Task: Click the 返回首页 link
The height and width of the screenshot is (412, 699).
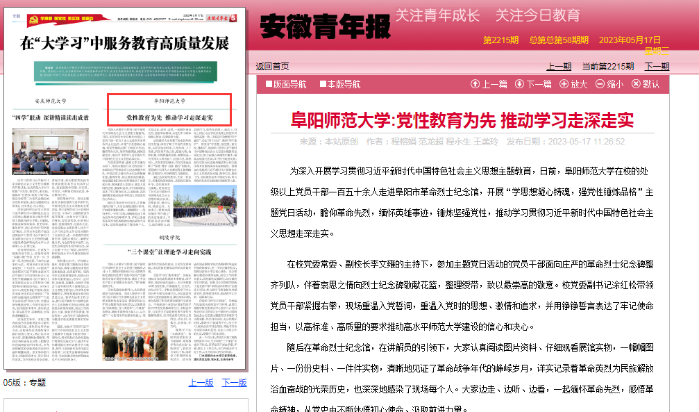Action: 272,66
